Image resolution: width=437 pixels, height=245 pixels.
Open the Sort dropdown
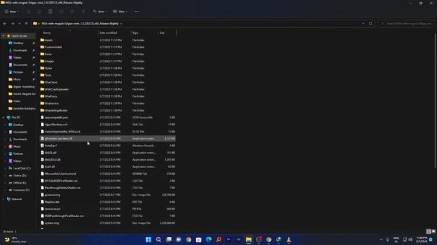coord(100,12)
